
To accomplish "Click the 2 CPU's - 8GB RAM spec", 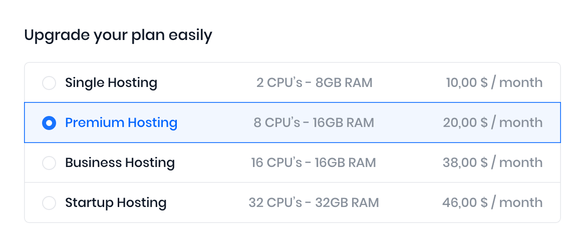I will pos(315,82).
